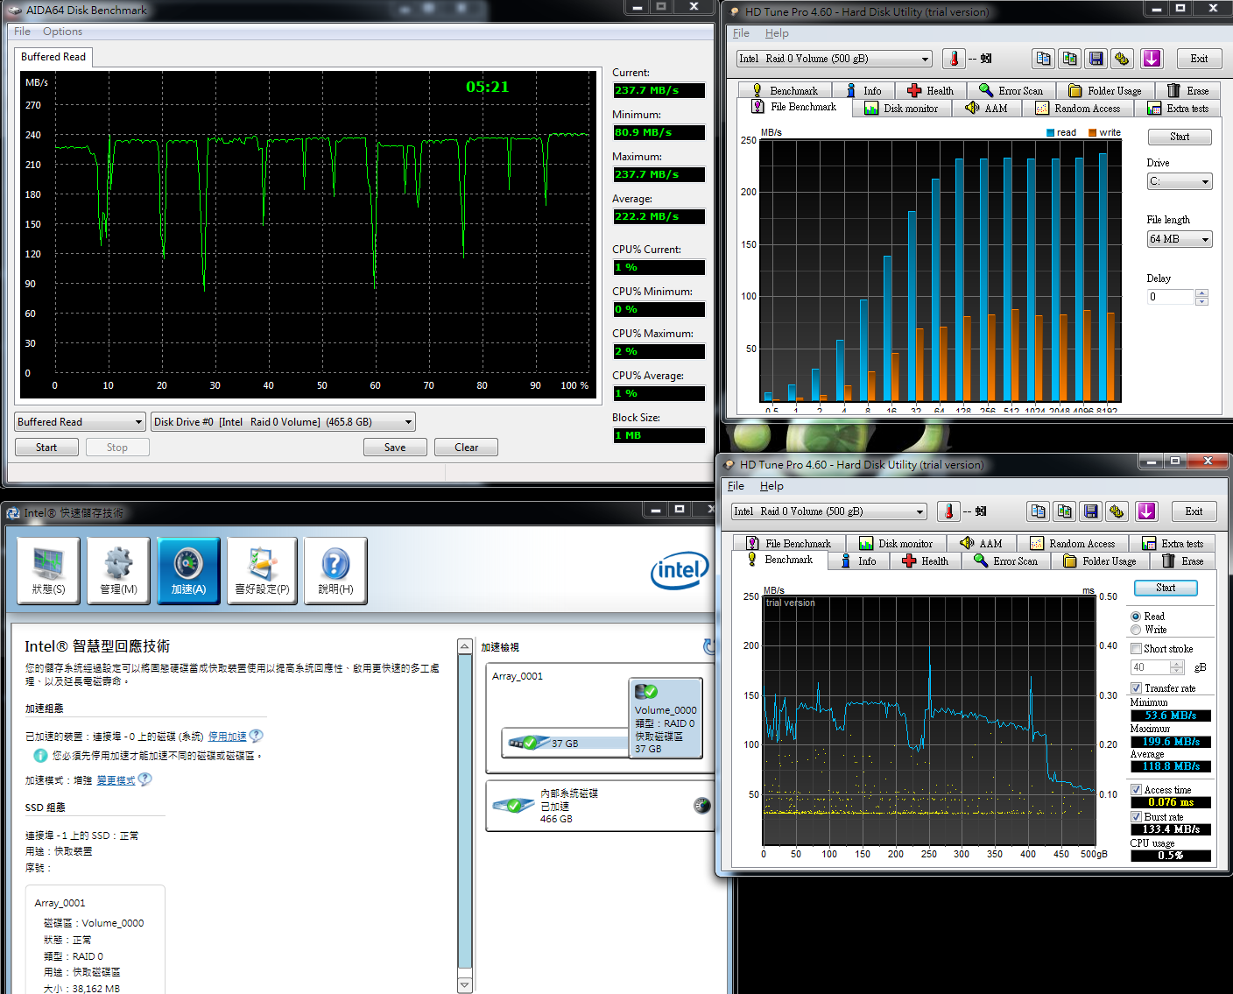Click scrollbar up arrow in Intel panel
1233x994 pixels.
465,646
